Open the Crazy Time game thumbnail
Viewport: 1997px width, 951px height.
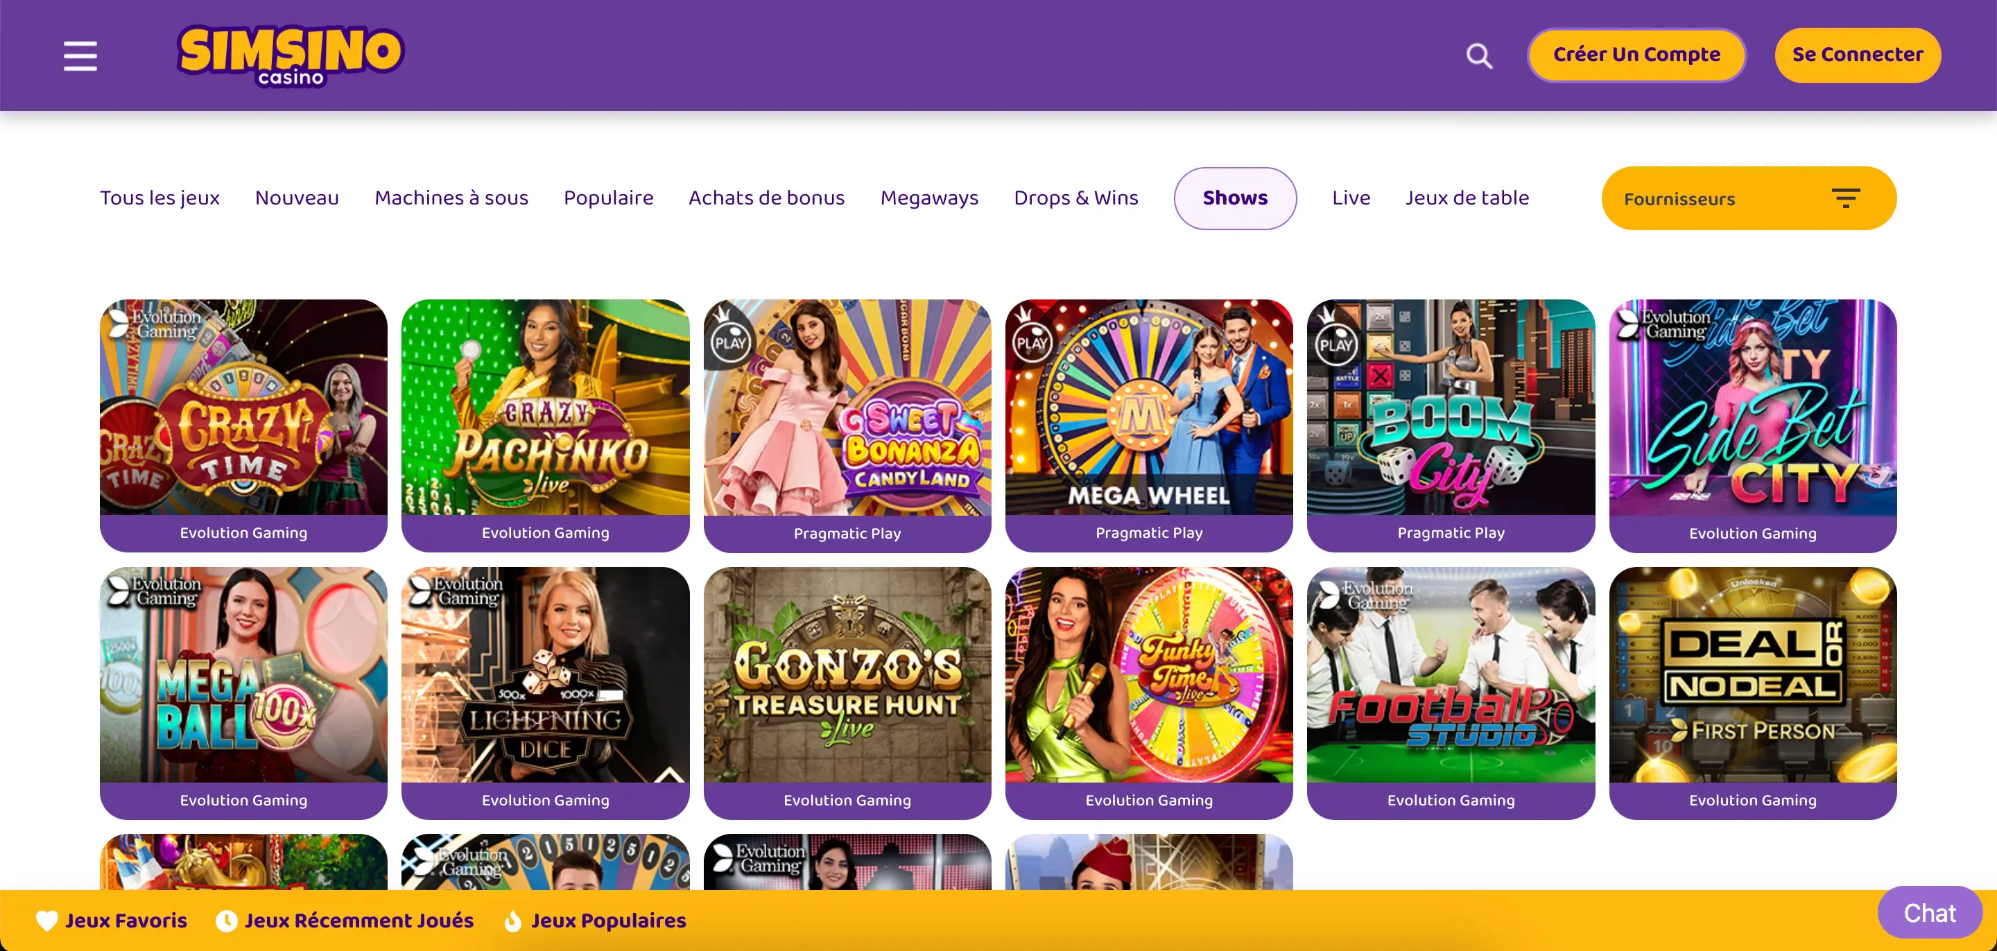coord(243,408)
